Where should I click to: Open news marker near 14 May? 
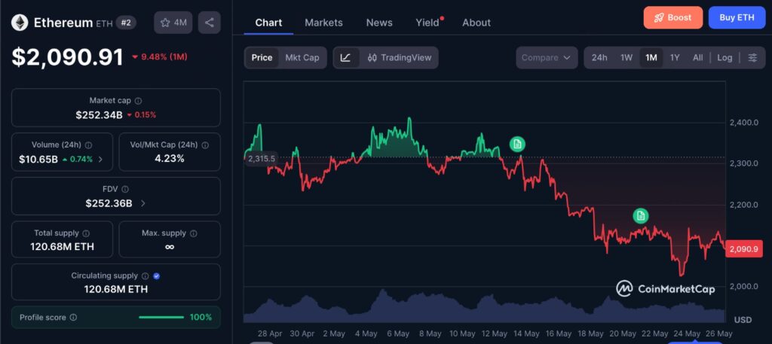point(517,144)
